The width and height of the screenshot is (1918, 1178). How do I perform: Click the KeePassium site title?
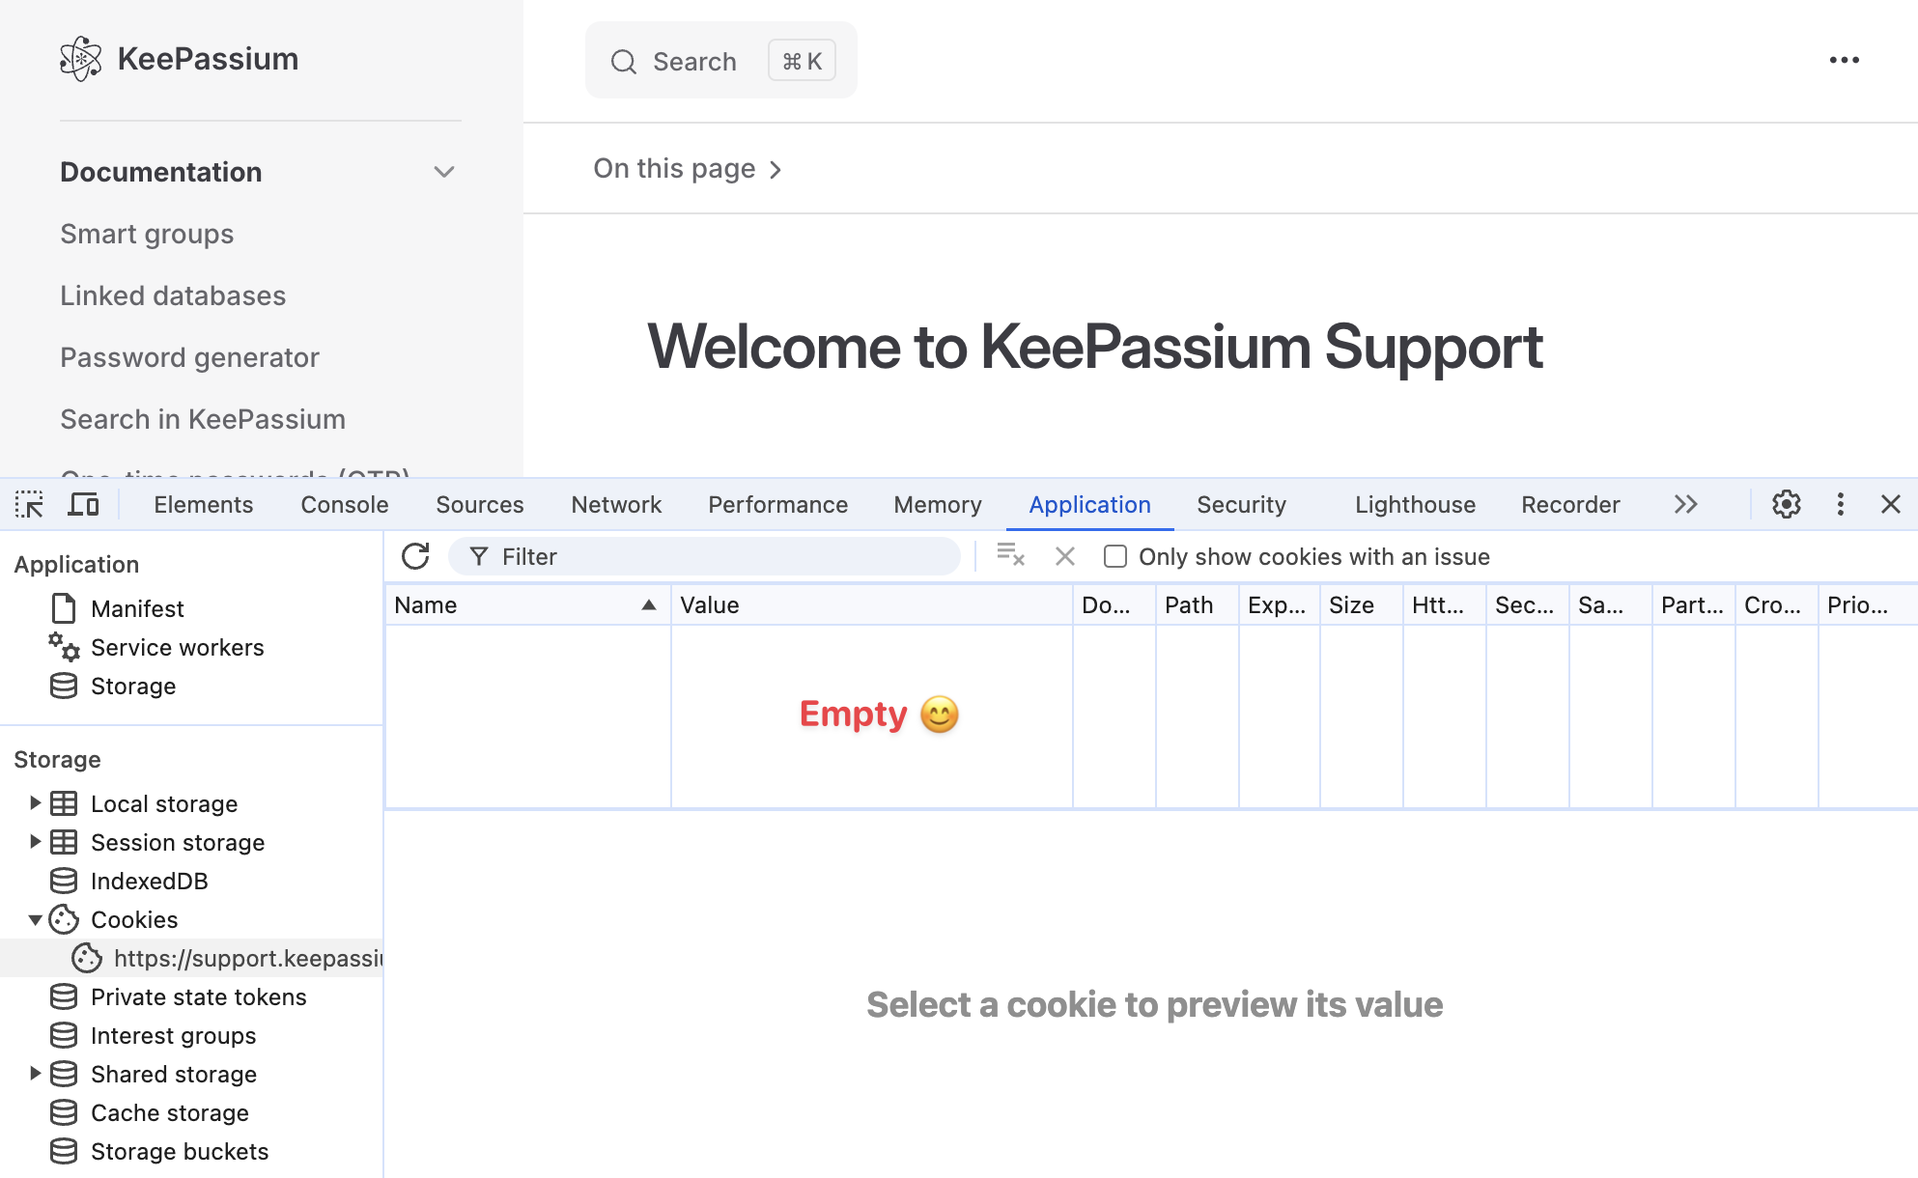click(x=208, y=59)
